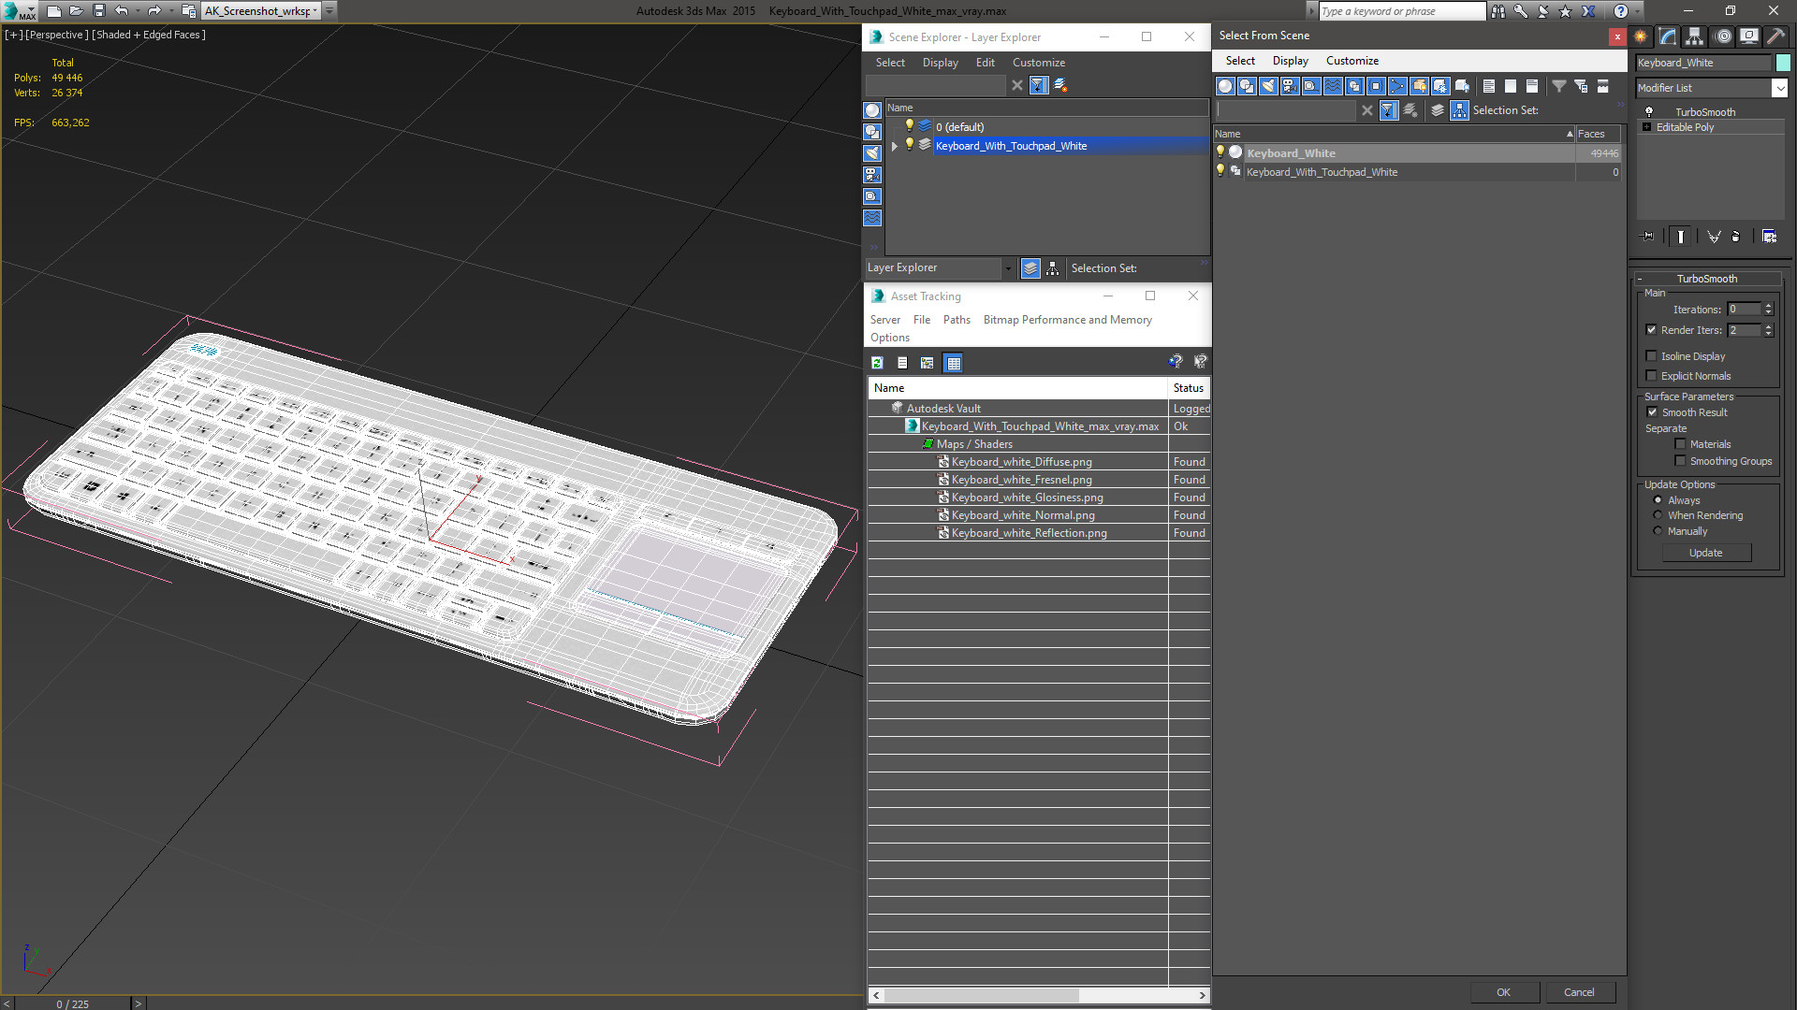
Task: Click the TurboSmooth Update button
Action: tap(1705, 553)
